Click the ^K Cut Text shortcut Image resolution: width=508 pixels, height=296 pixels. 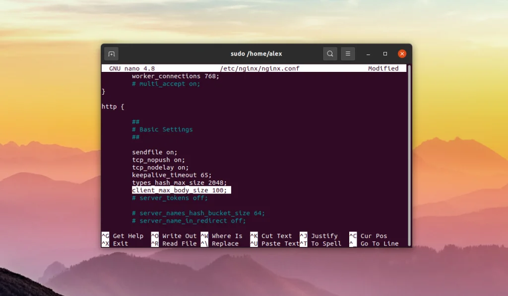click(271, 236)
